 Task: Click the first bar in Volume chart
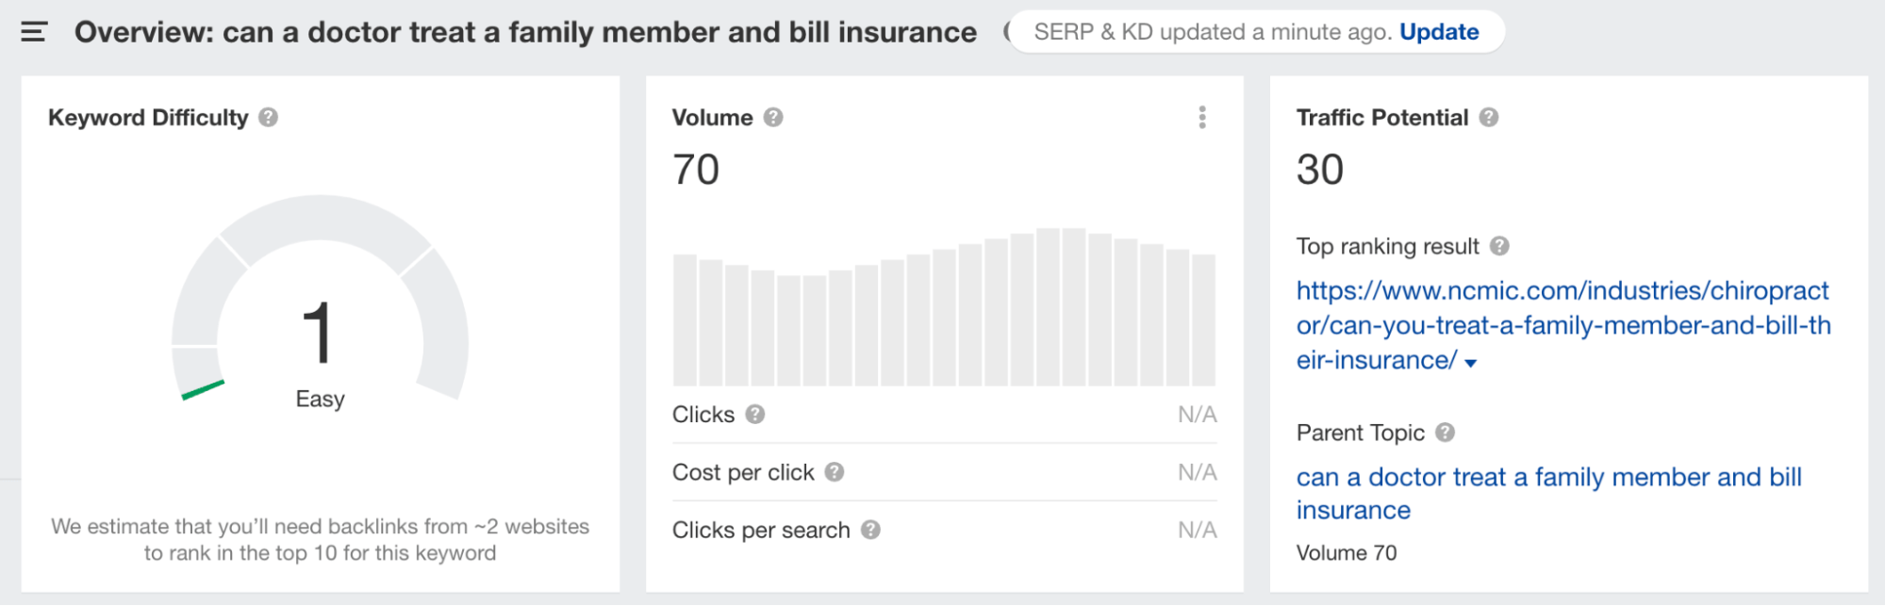[685, 319]
